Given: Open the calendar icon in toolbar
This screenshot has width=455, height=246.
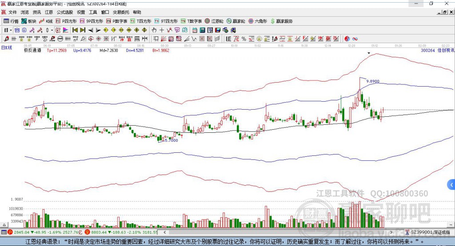Looking at the screenshot, I should [195, 30].
